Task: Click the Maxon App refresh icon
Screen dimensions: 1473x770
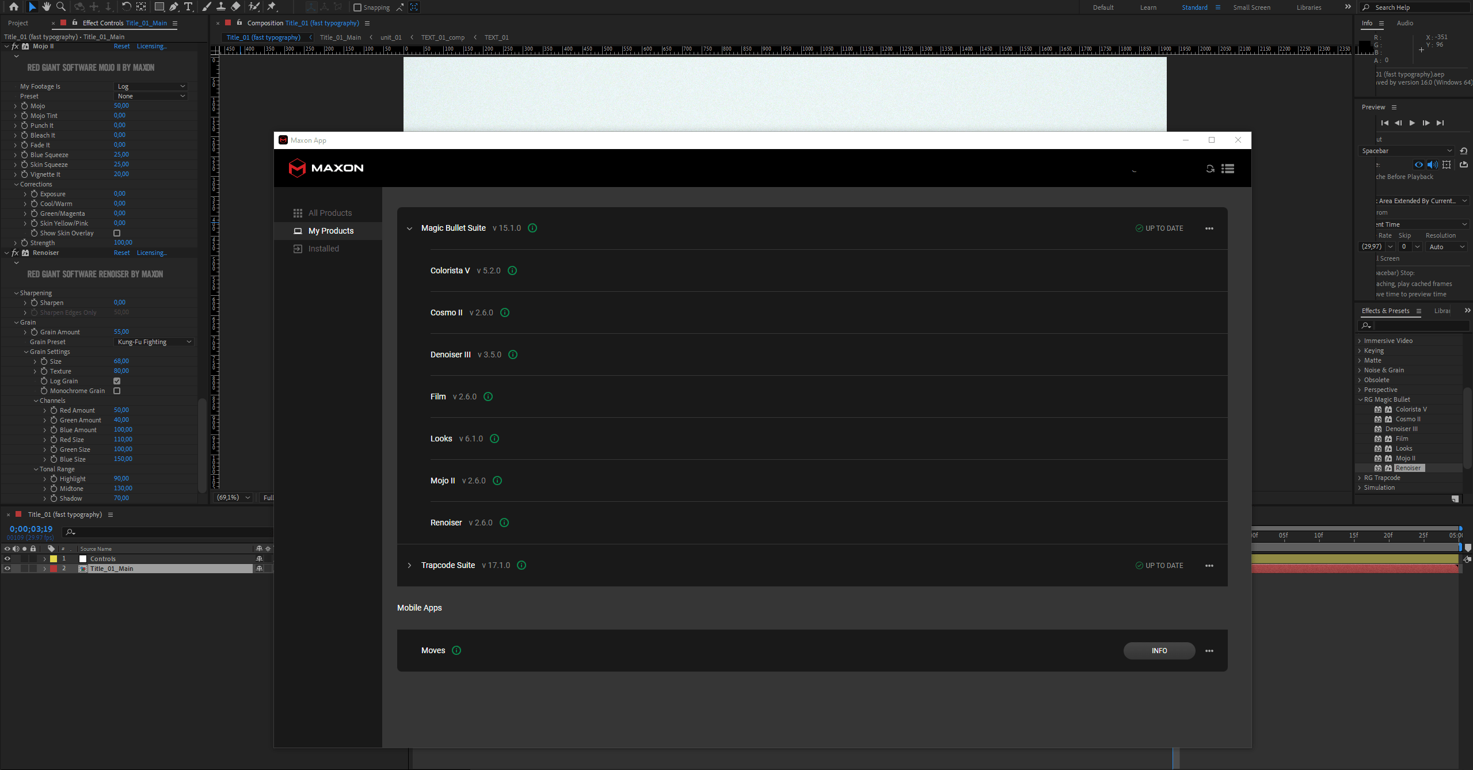Action: 1210,169
